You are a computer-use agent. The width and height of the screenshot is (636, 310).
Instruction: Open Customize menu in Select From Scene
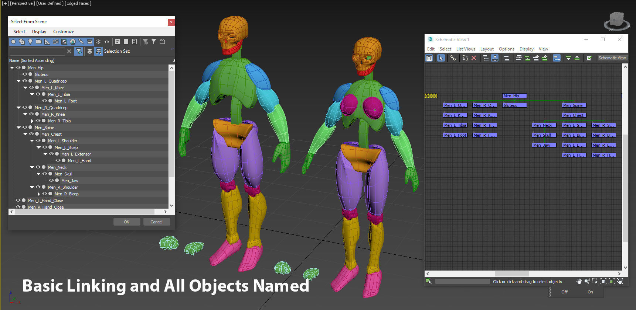64,32
